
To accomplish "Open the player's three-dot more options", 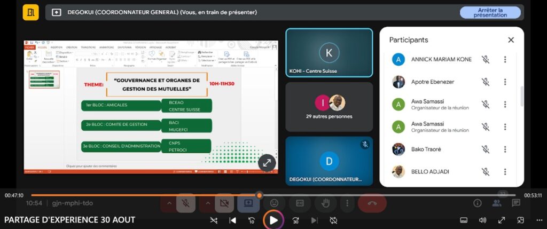I will [538, 220].
